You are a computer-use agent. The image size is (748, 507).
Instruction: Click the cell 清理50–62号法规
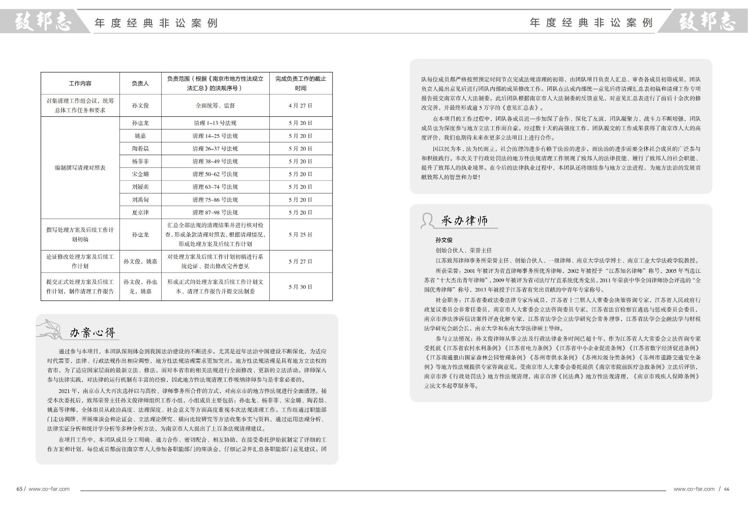point(215,174)
